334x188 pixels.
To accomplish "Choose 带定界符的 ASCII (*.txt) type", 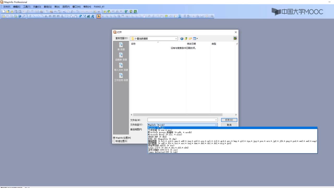I will click(x=232, y=145).
